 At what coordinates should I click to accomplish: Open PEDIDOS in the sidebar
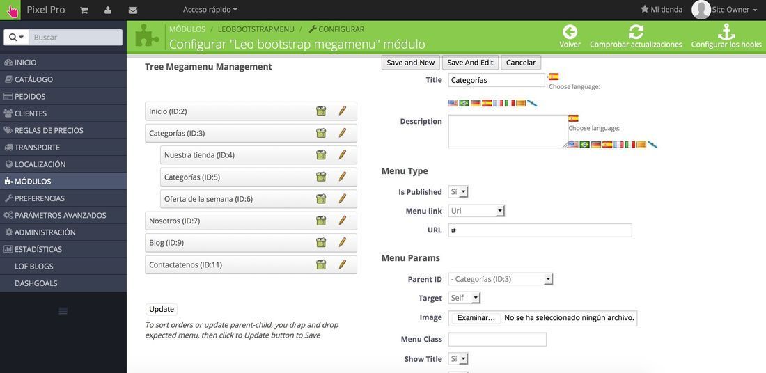pyautogui.click(x=63, y=96)
